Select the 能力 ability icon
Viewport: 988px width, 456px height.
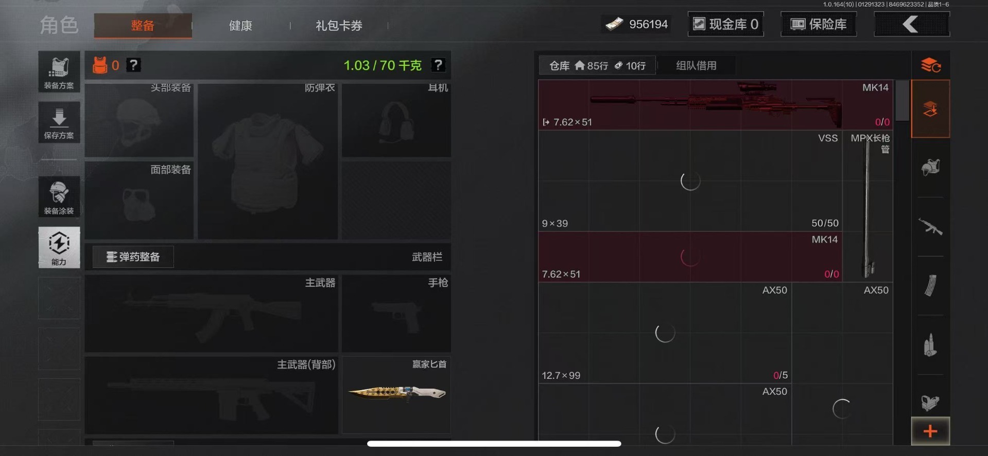coord(59,247)
